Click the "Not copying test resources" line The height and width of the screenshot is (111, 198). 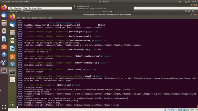pyautogui.click(x=39, y=58)
